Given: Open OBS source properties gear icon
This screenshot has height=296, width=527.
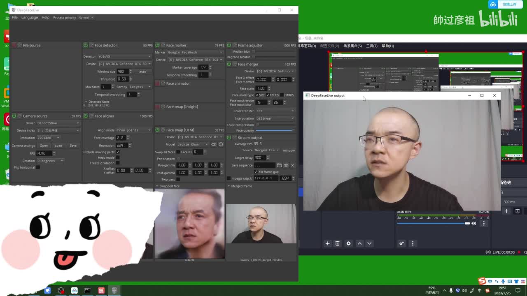Looking at the screenshot, I should click(x=349, y=243).
